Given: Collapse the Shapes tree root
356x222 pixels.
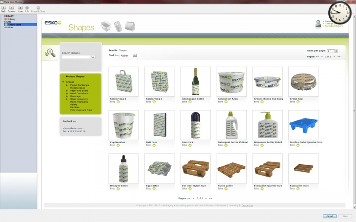Looking at the screenshot, I should 63,82.
